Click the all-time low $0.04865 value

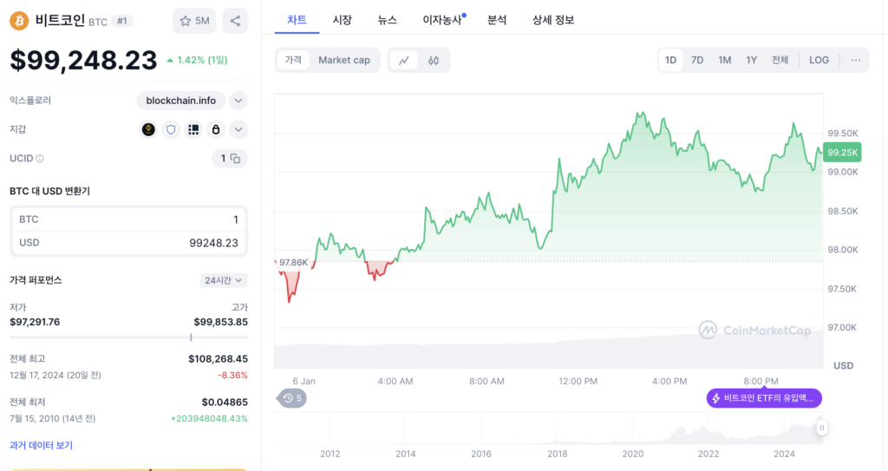(225, 402)
